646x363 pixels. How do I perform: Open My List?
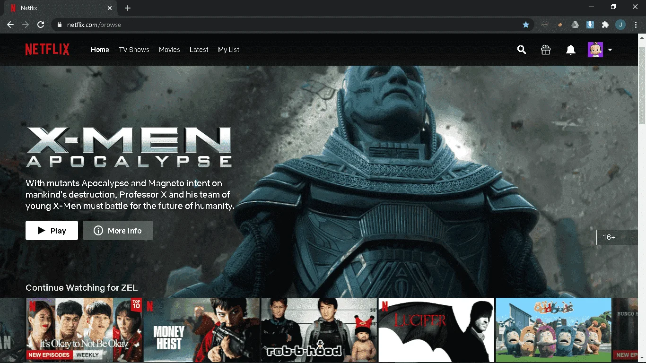(x=228, y=50)
